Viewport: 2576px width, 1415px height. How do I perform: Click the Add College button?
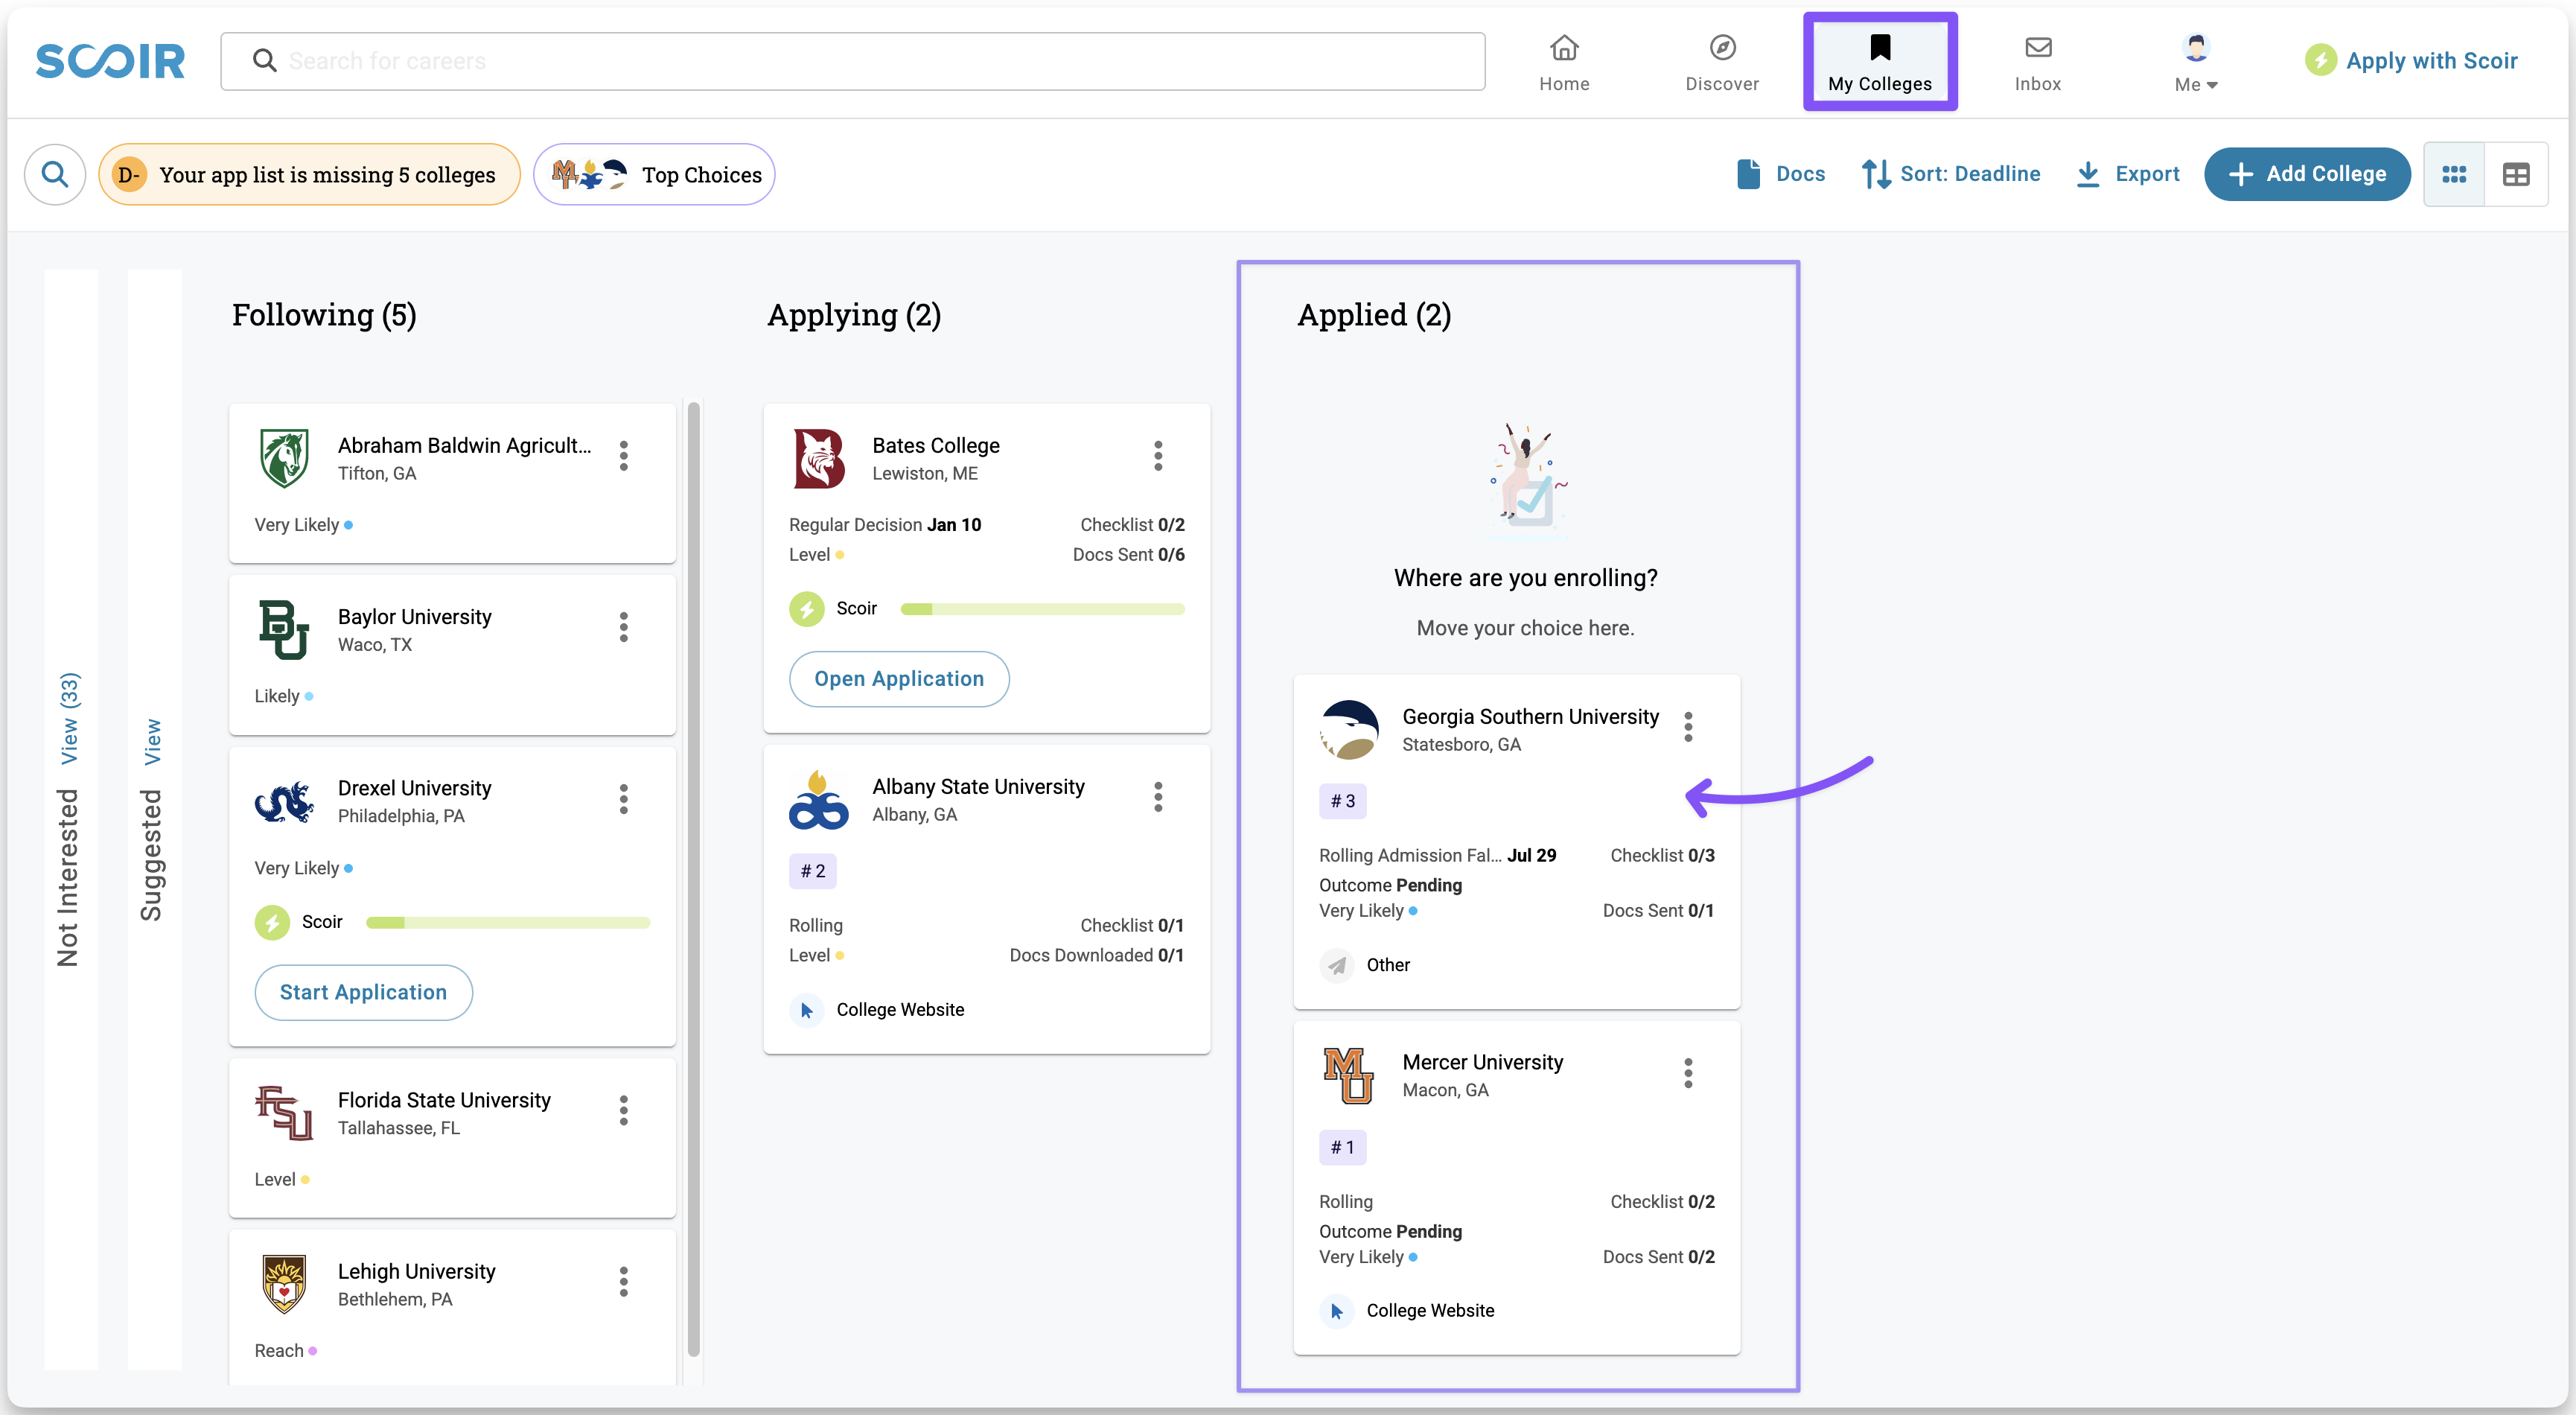2307,174
